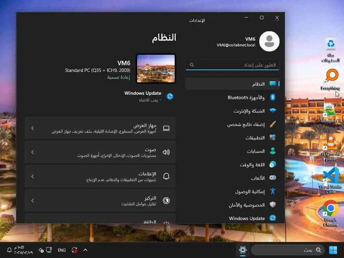
Task: Click the update sync tray icon with the red dot
Action: (74, 250)
